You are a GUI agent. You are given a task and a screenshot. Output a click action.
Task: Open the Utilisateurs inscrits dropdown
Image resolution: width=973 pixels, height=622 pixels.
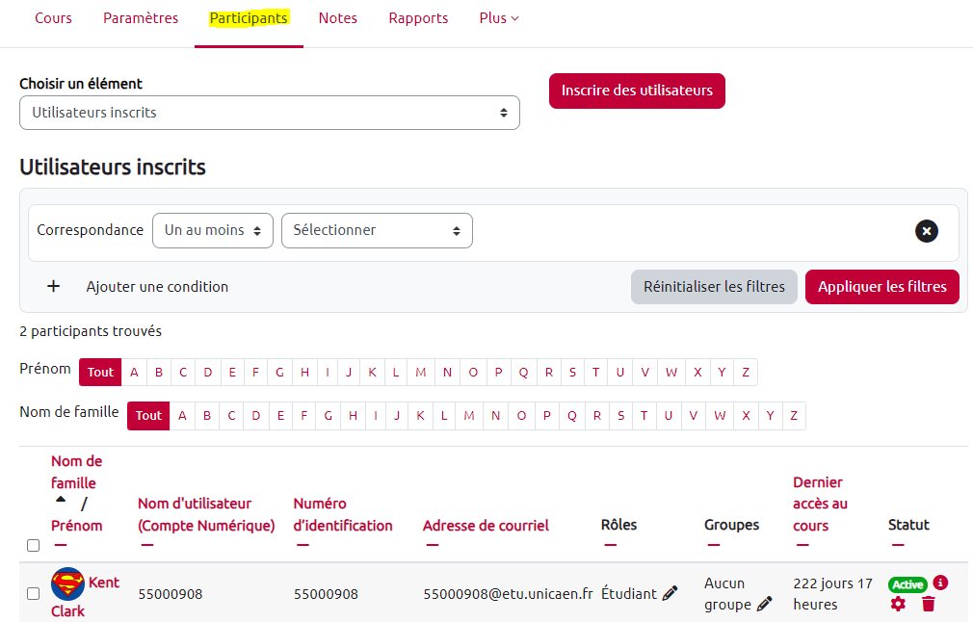tap(270, 113)
